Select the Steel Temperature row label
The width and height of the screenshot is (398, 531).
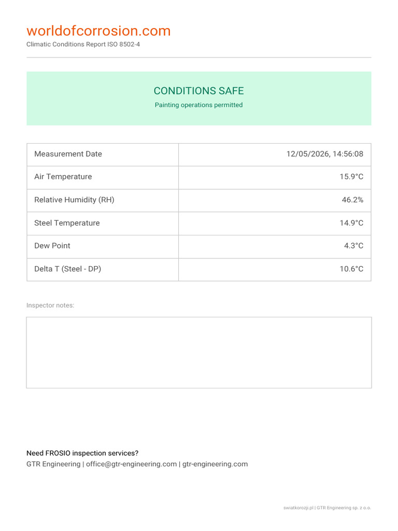pyautogui.click(x=67, y=223)
